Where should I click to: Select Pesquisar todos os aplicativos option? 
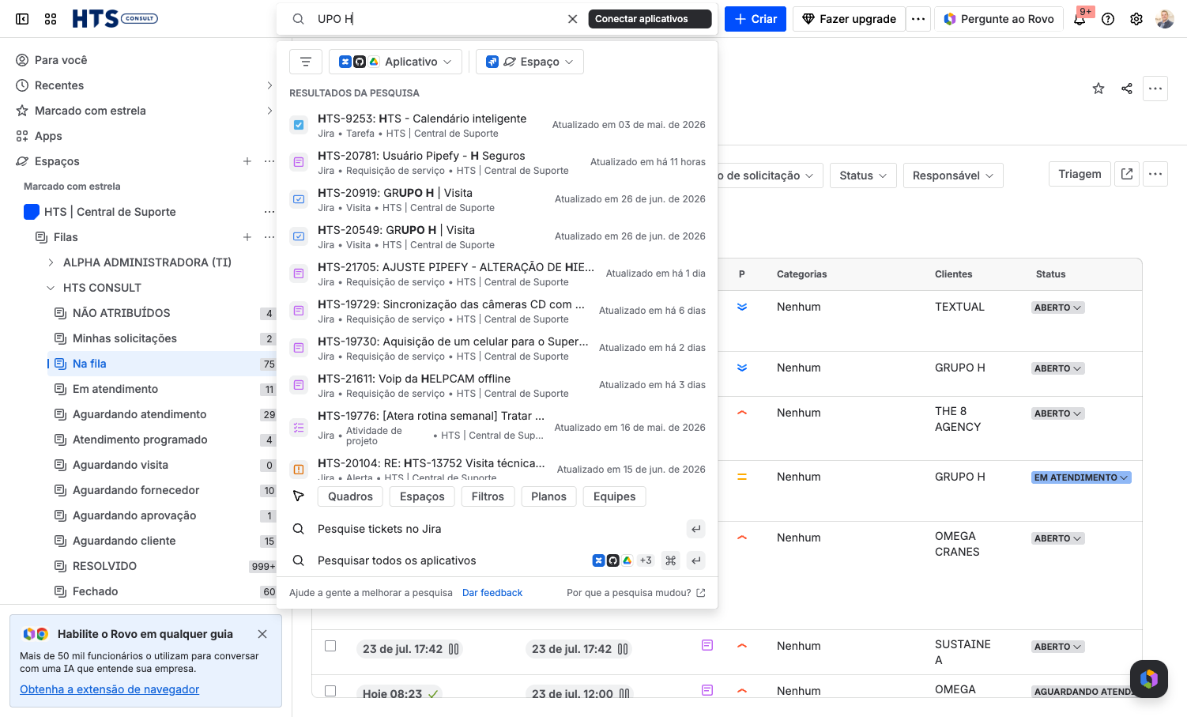click(497, 560)
